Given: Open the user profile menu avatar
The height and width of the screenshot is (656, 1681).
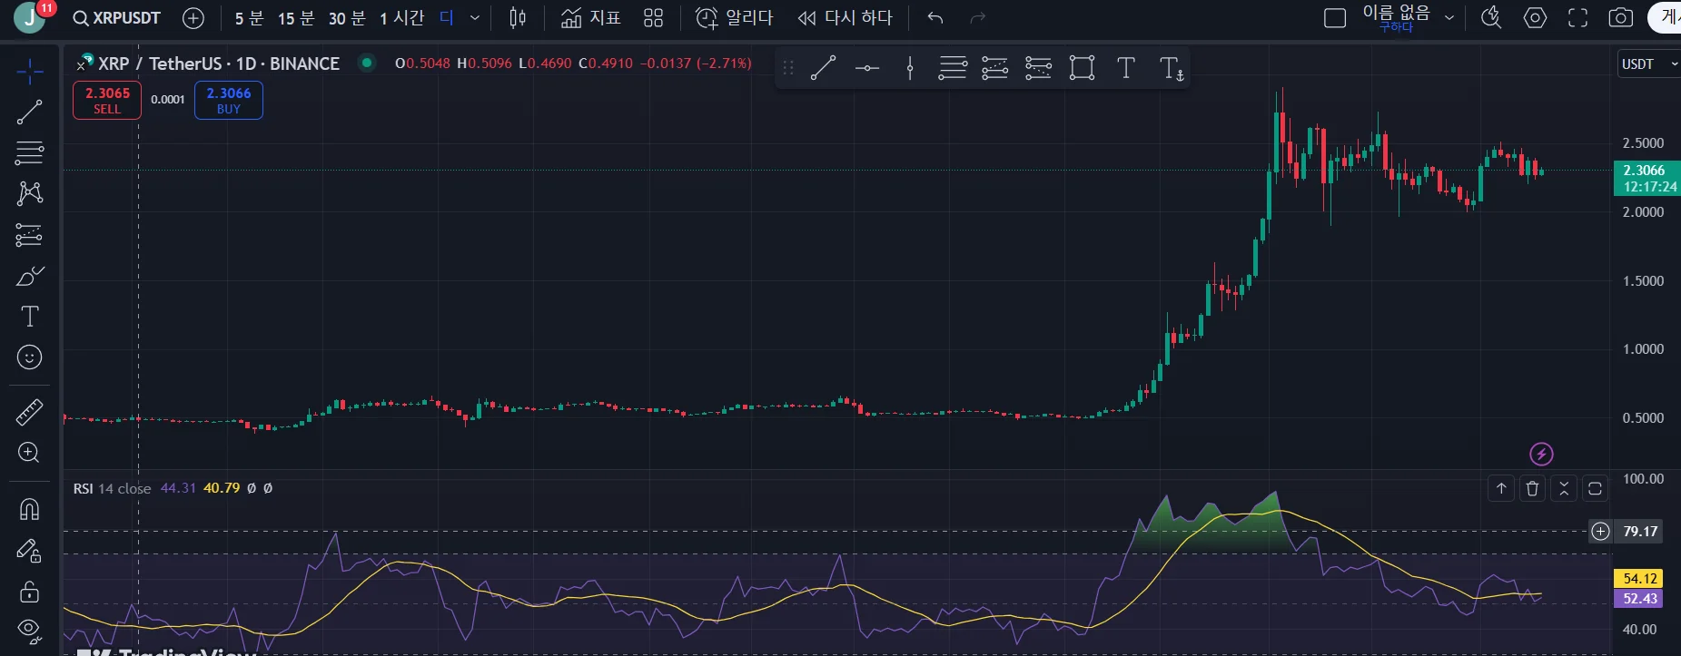Looking at the screenshot, I should 30,17.
